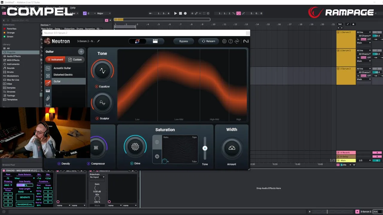This screenshot has width=383, height=215.
Task: Set track 3 Serum 2 monitor to In
Action: (358, 76)
